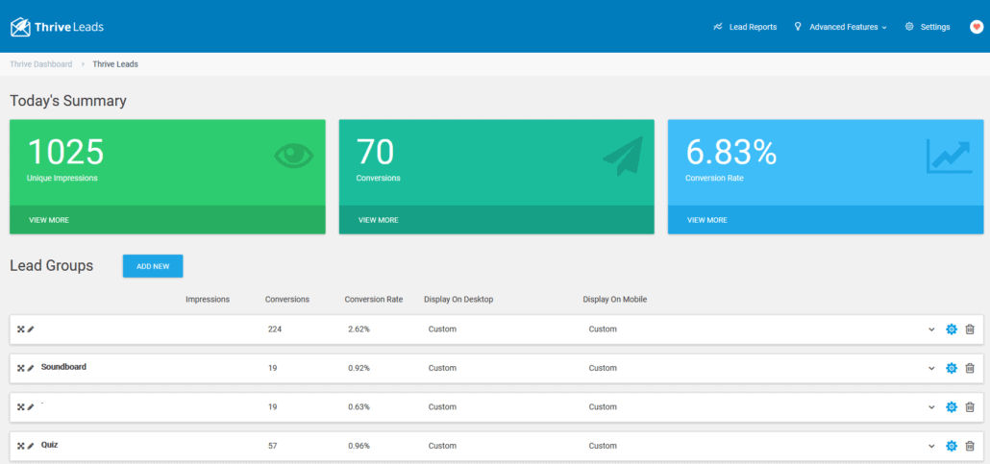This screenshot has width=990, height=464.
Task: Open settings gear for the 0.63% row
Action: coord(952,407)
